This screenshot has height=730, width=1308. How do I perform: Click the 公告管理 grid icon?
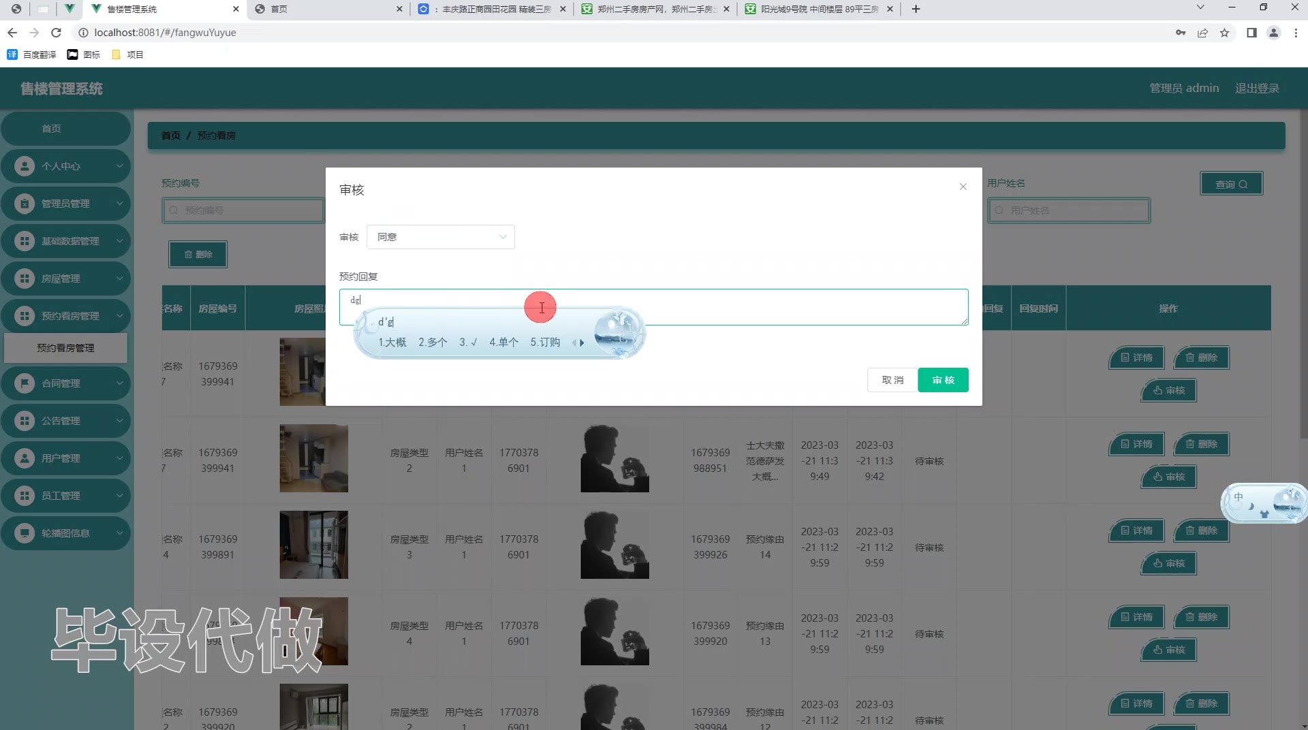click(25, 421)
